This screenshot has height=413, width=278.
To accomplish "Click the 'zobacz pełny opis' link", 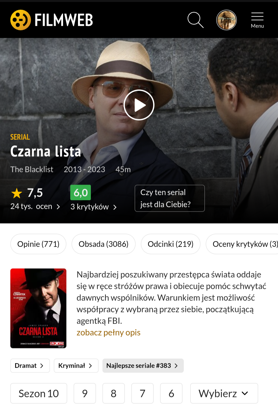I will coord(108,332).
